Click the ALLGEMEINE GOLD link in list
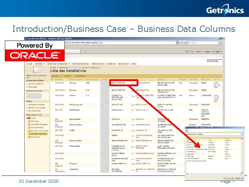This screenshot has height=187, width=249. [143, 125]
